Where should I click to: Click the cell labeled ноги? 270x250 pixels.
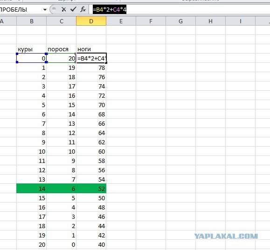[91, 49]
